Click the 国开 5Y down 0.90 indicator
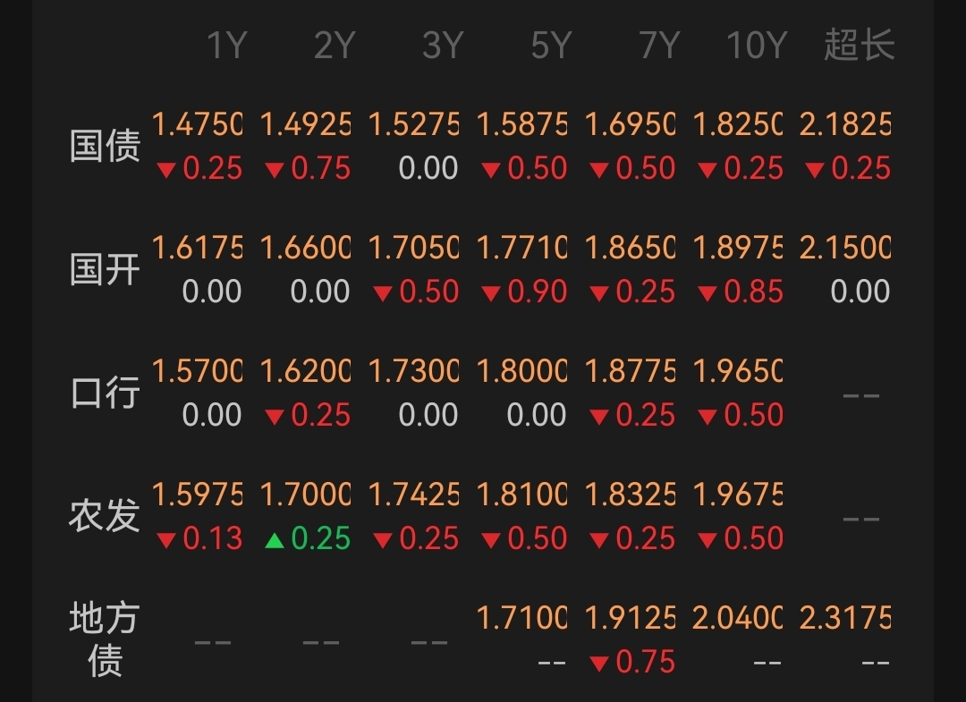The width and height of the screenshot is (966, 702). (x=525, y=292)
